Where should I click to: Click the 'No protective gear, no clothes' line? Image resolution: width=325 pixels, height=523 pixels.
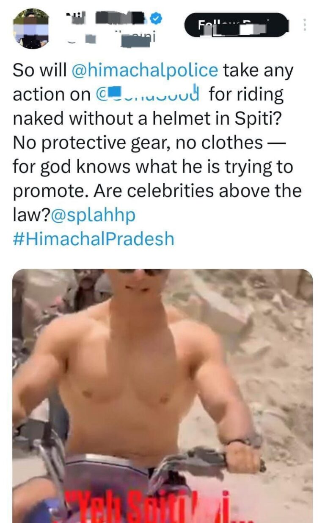(138, 143)
